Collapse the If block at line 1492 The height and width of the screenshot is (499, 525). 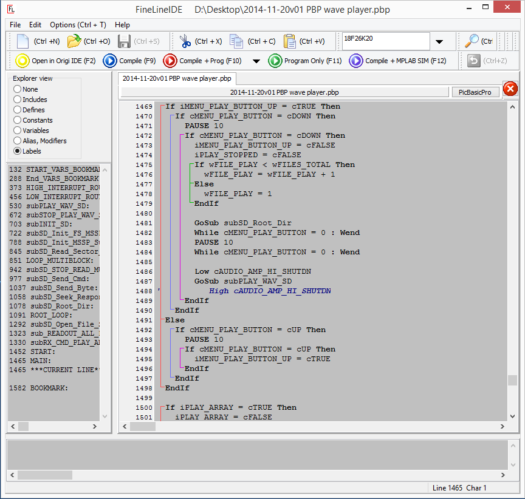point(171,330)
